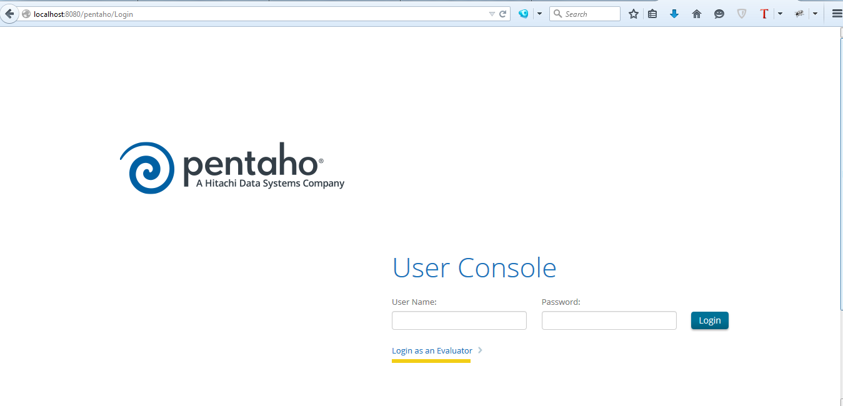Bookmark this page with the star icon

pos(634,14)
